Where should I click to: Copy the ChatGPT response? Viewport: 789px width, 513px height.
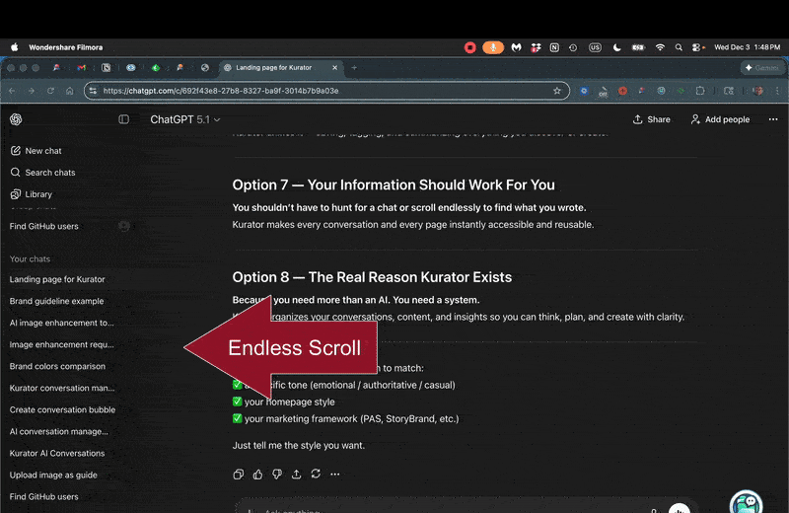tap(239, 474)
